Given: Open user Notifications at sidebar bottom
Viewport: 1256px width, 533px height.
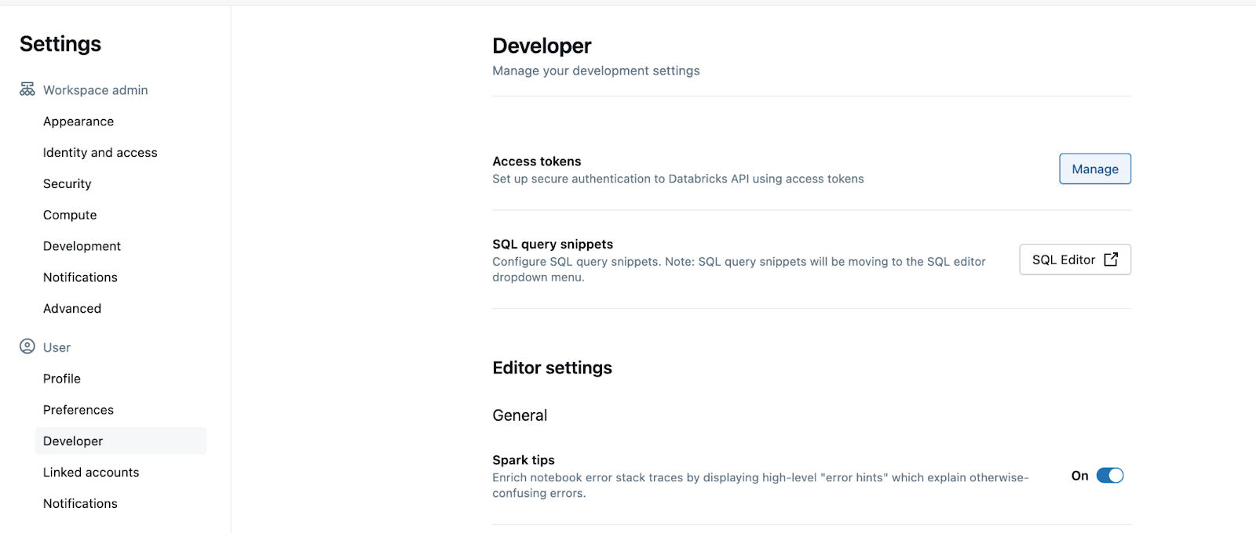Looking at the screenshot, I should coord(80,504).
